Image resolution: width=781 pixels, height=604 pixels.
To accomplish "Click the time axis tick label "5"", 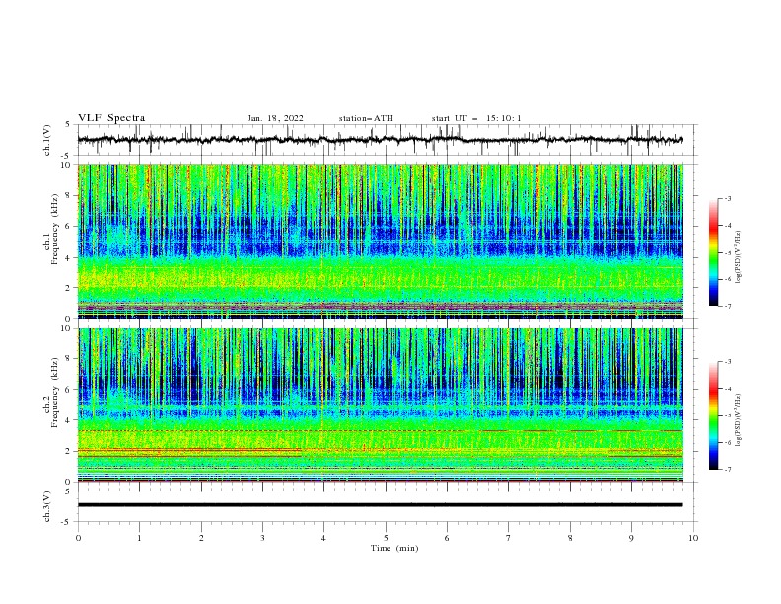I will click(386, 538).
